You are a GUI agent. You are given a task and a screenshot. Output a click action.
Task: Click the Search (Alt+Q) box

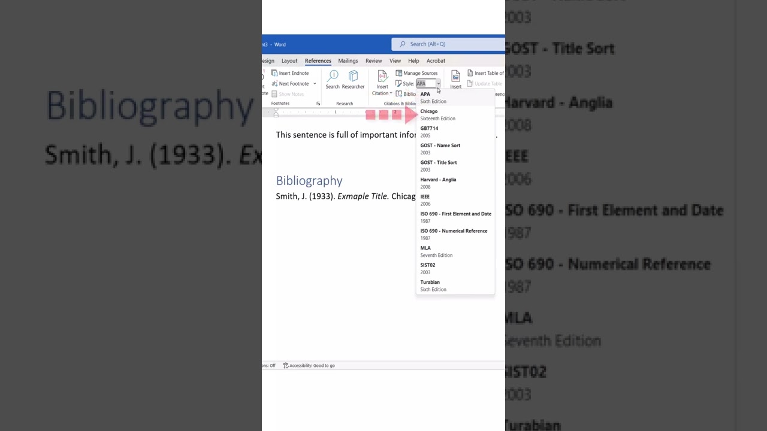[x=448, y=44]
